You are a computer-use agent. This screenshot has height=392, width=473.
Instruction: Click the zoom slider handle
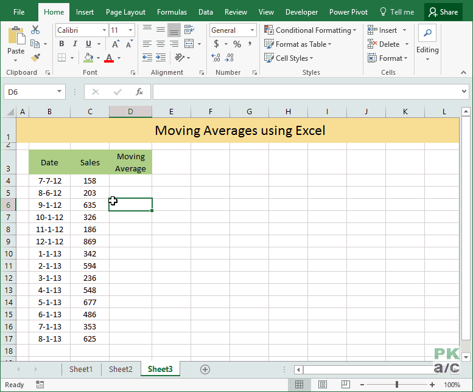(397, 385)
